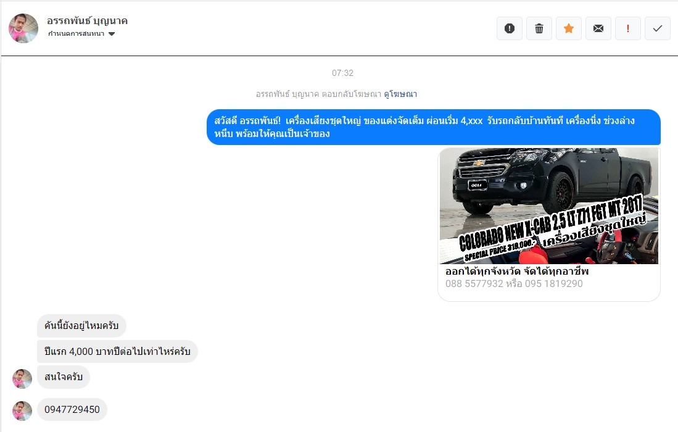Click avatar beside 0947729450 message
The width and height of the screenshot is (678, 432).
point(22,411)
